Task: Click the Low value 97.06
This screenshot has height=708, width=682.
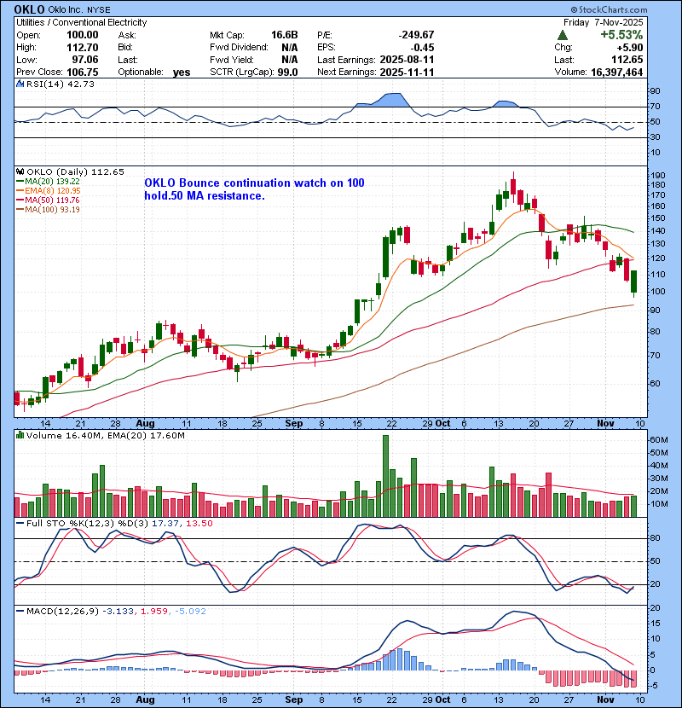Action: [x=85, y=60]
